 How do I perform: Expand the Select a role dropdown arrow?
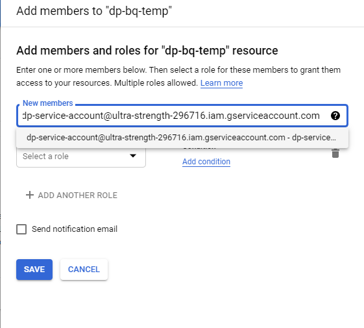click(x=133, y=156)
